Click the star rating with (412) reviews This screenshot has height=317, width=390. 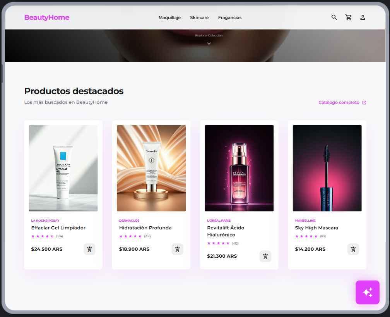[223, 243]
